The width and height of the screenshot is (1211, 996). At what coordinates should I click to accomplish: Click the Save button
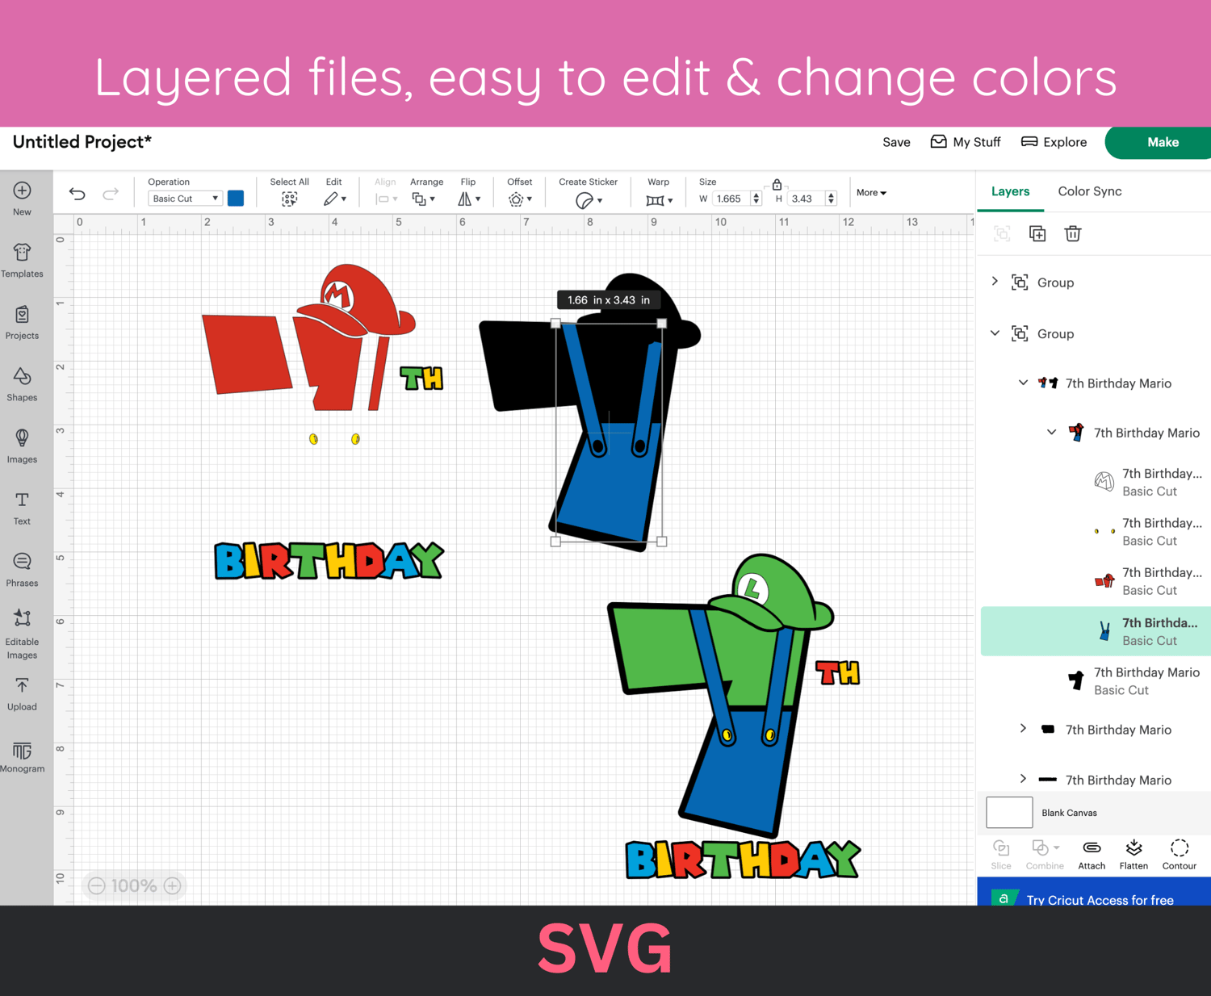(x=896, y=142)
